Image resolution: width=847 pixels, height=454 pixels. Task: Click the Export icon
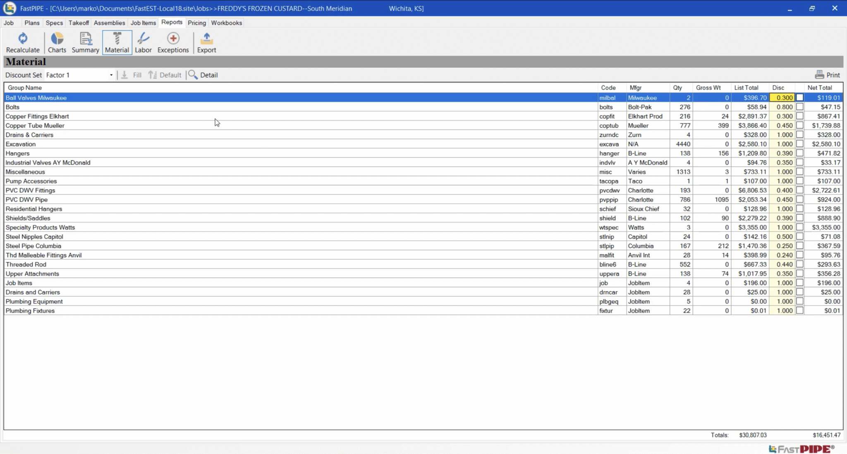(206, 43)
